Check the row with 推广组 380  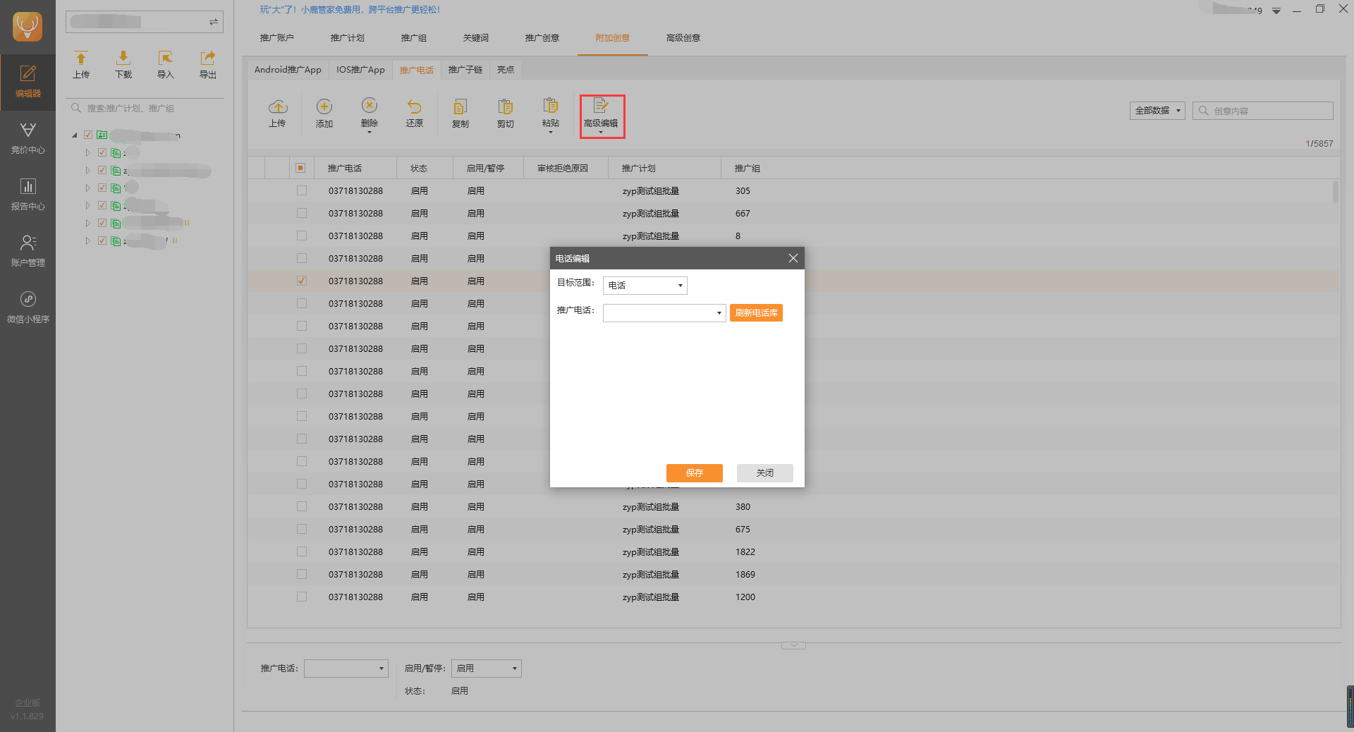[302, 506]
